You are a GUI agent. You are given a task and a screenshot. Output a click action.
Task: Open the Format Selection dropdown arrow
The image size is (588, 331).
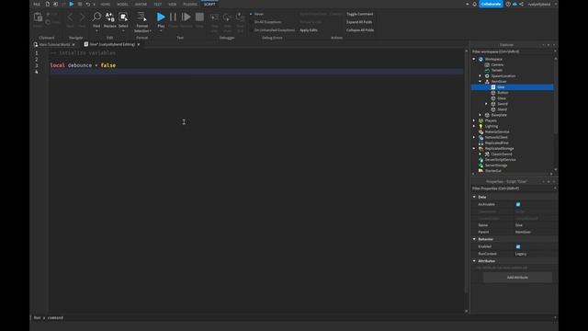coord(151,30)
